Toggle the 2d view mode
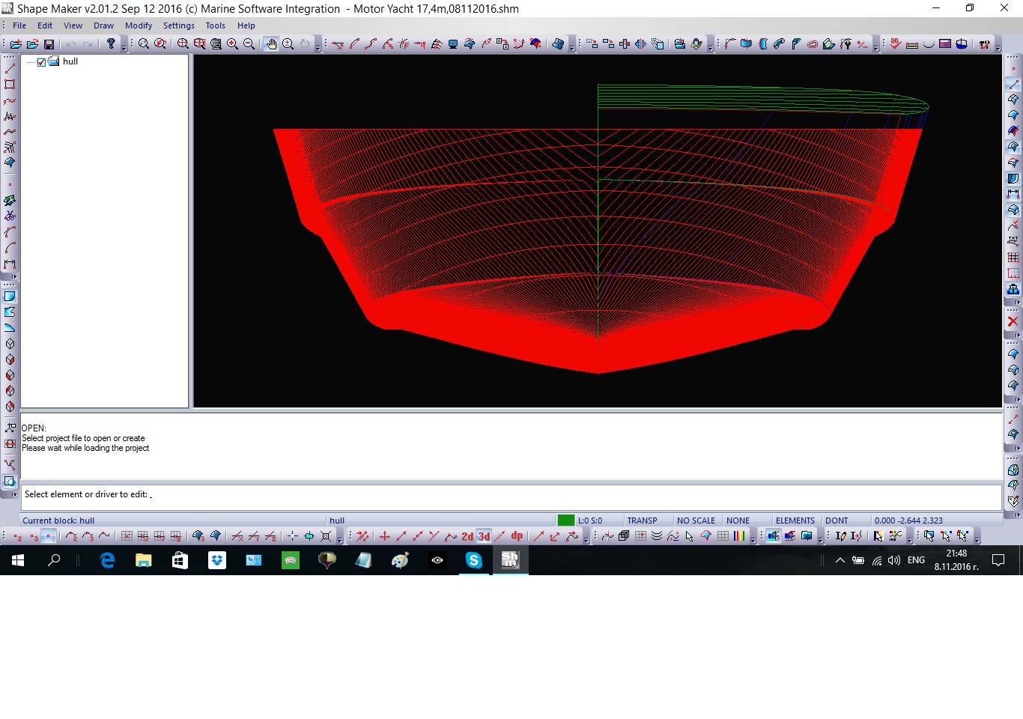The image size is (1023, 719). [x=467, y=536]
